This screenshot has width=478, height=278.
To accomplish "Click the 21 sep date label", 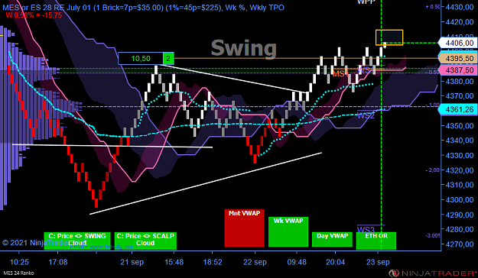I will (x=132, y=262).
